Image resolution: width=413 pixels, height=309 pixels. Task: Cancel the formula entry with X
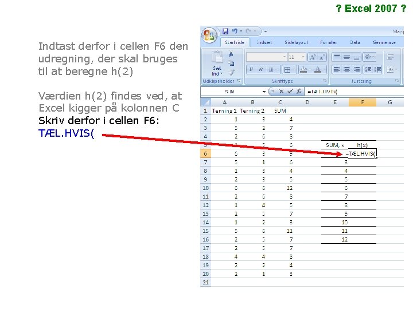pos(281,92)
